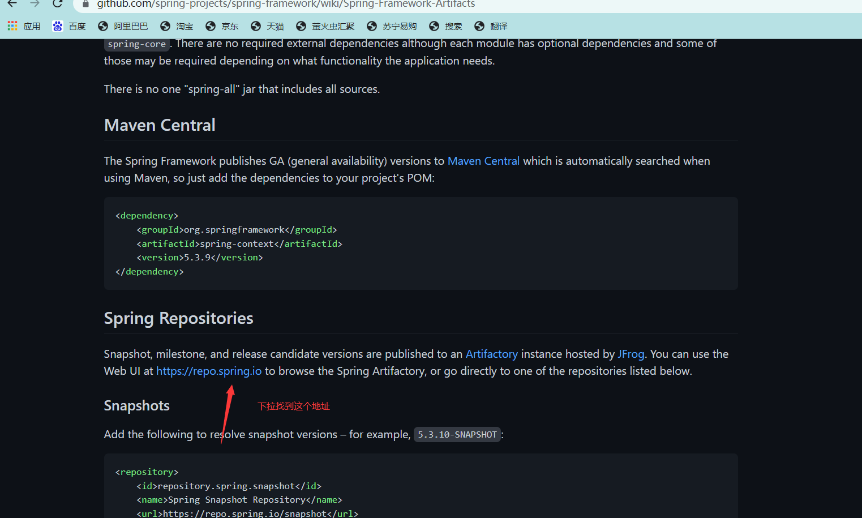This screenshot has height=518, width=862.
Task: Click the browser forward arrow
Action: point(35,3)
